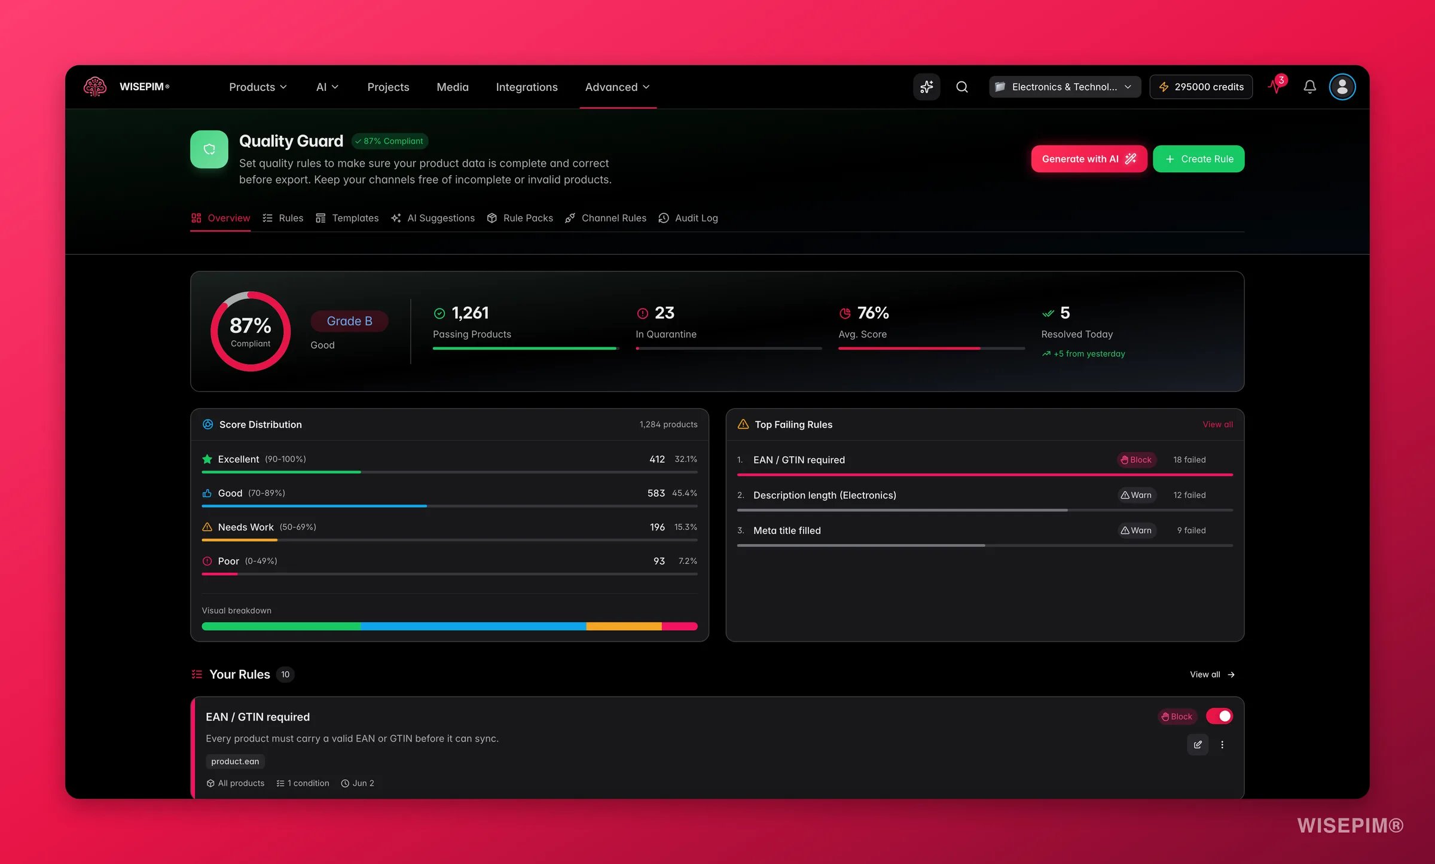
Task: Click the '1,284 products' count text
Action: coord(668,424)
